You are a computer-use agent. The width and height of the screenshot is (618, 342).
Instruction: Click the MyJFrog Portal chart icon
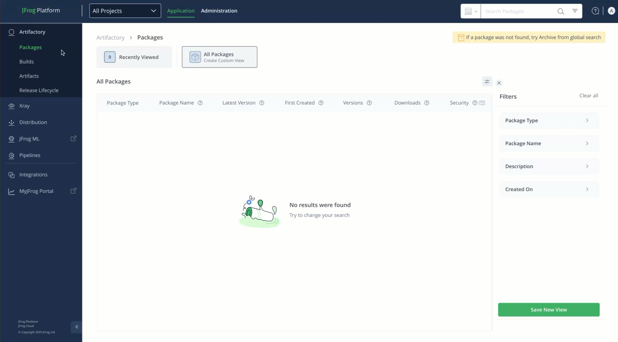(x=11, y=191)
